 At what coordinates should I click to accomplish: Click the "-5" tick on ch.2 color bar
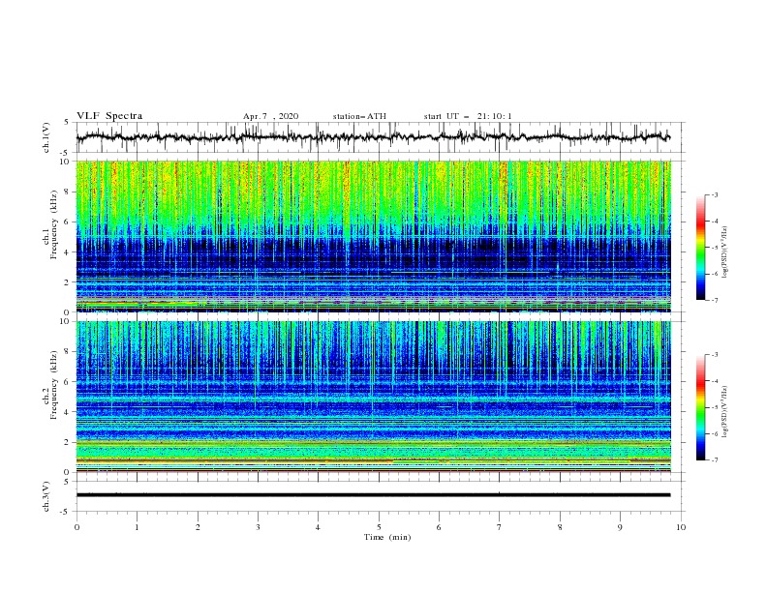(x=714, y=407)
